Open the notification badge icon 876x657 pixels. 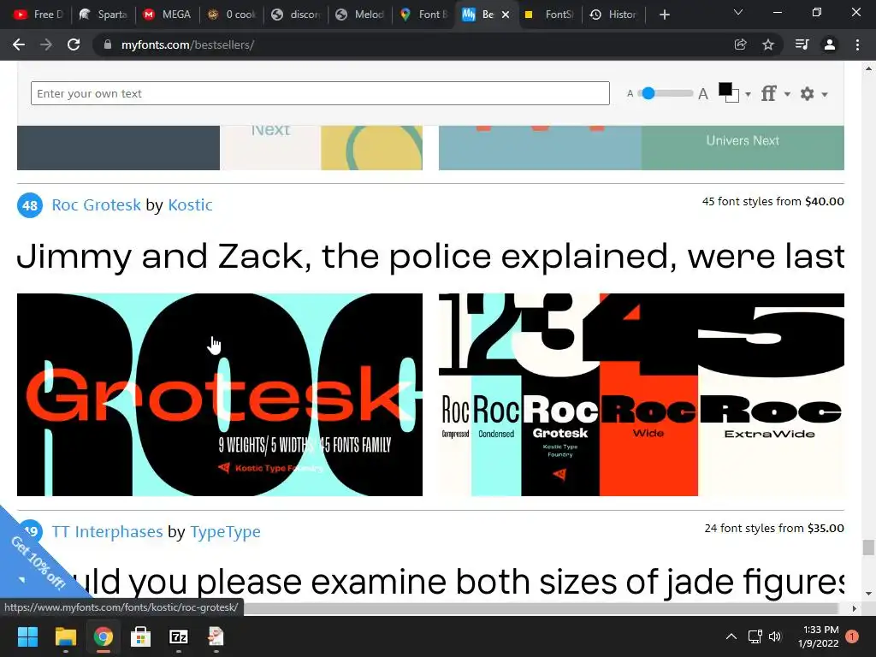click(852, 636)
